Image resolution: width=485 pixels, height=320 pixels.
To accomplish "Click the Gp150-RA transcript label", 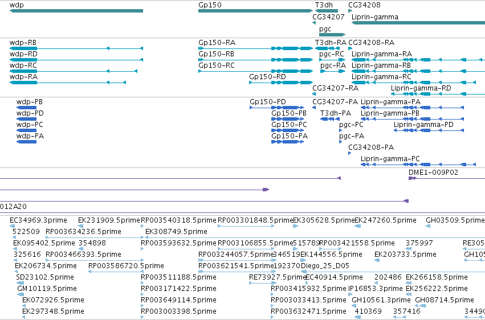I will 217,43.
